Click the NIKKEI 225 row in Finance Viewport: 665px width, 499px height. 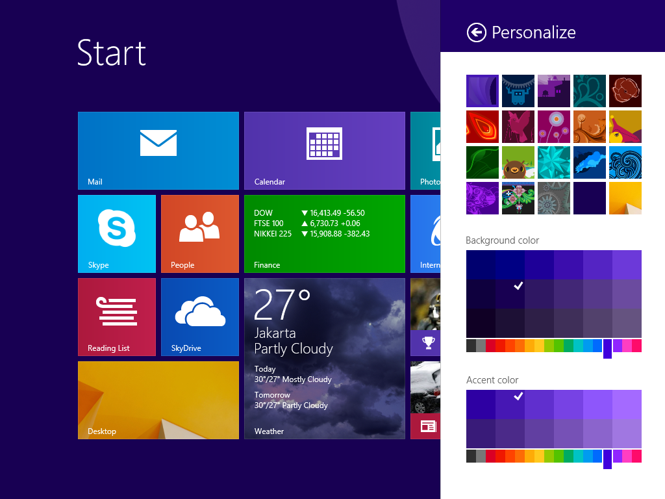[312, 234]
